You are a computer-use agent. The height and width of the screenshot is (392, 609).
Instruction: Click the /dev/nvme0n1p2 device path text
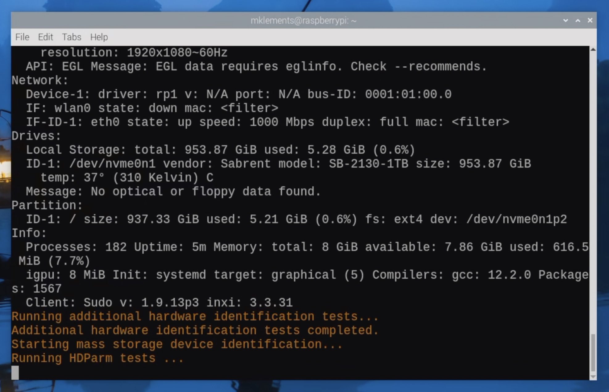(x=516, y=219)
